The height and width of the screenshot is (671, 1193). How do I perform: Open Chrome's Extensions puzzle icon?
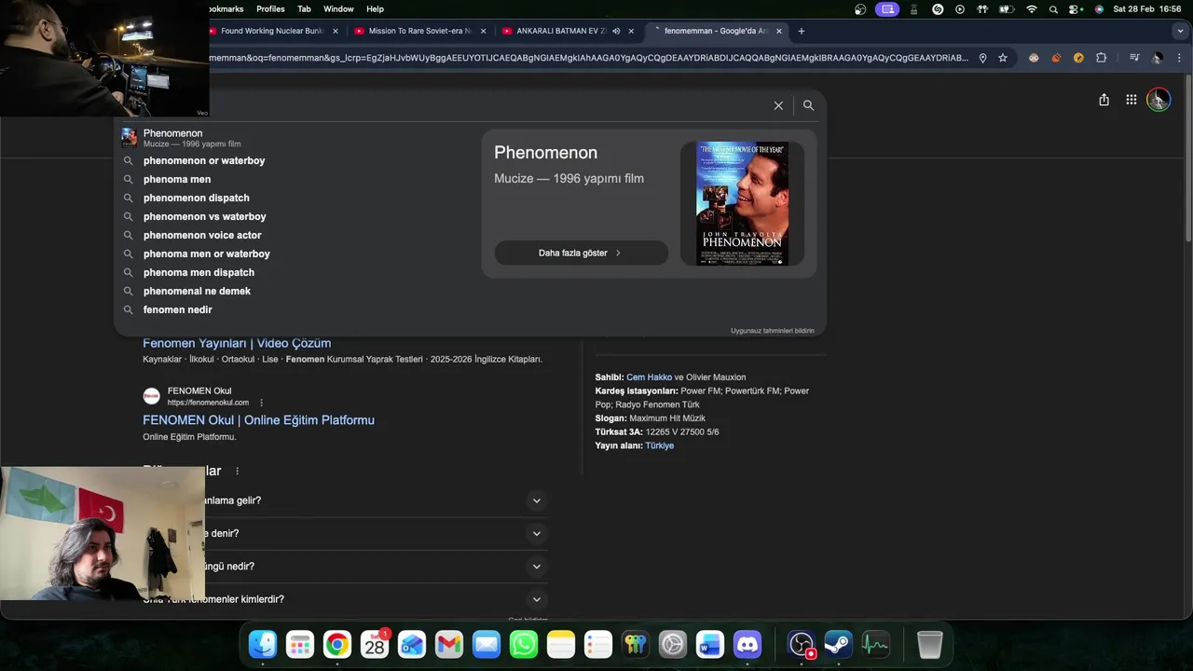click(1101, 58)
